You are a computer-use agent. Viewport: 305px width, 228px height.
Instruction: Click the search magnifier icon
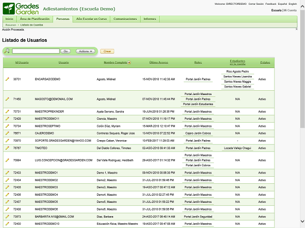[x=7, y=51]
